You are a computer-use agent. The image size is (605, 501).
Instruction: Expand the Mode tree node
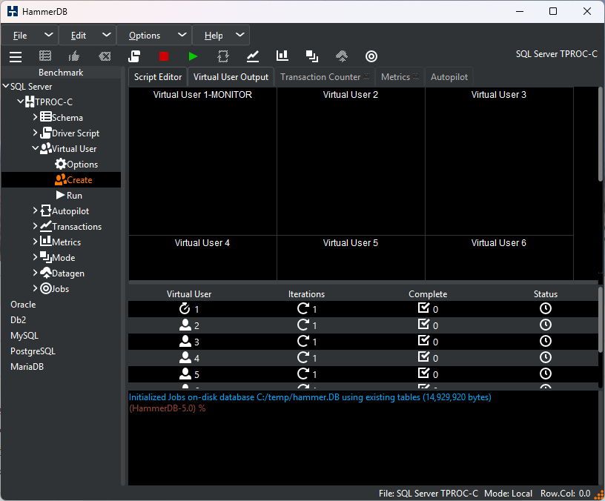[x=35, y=257]
